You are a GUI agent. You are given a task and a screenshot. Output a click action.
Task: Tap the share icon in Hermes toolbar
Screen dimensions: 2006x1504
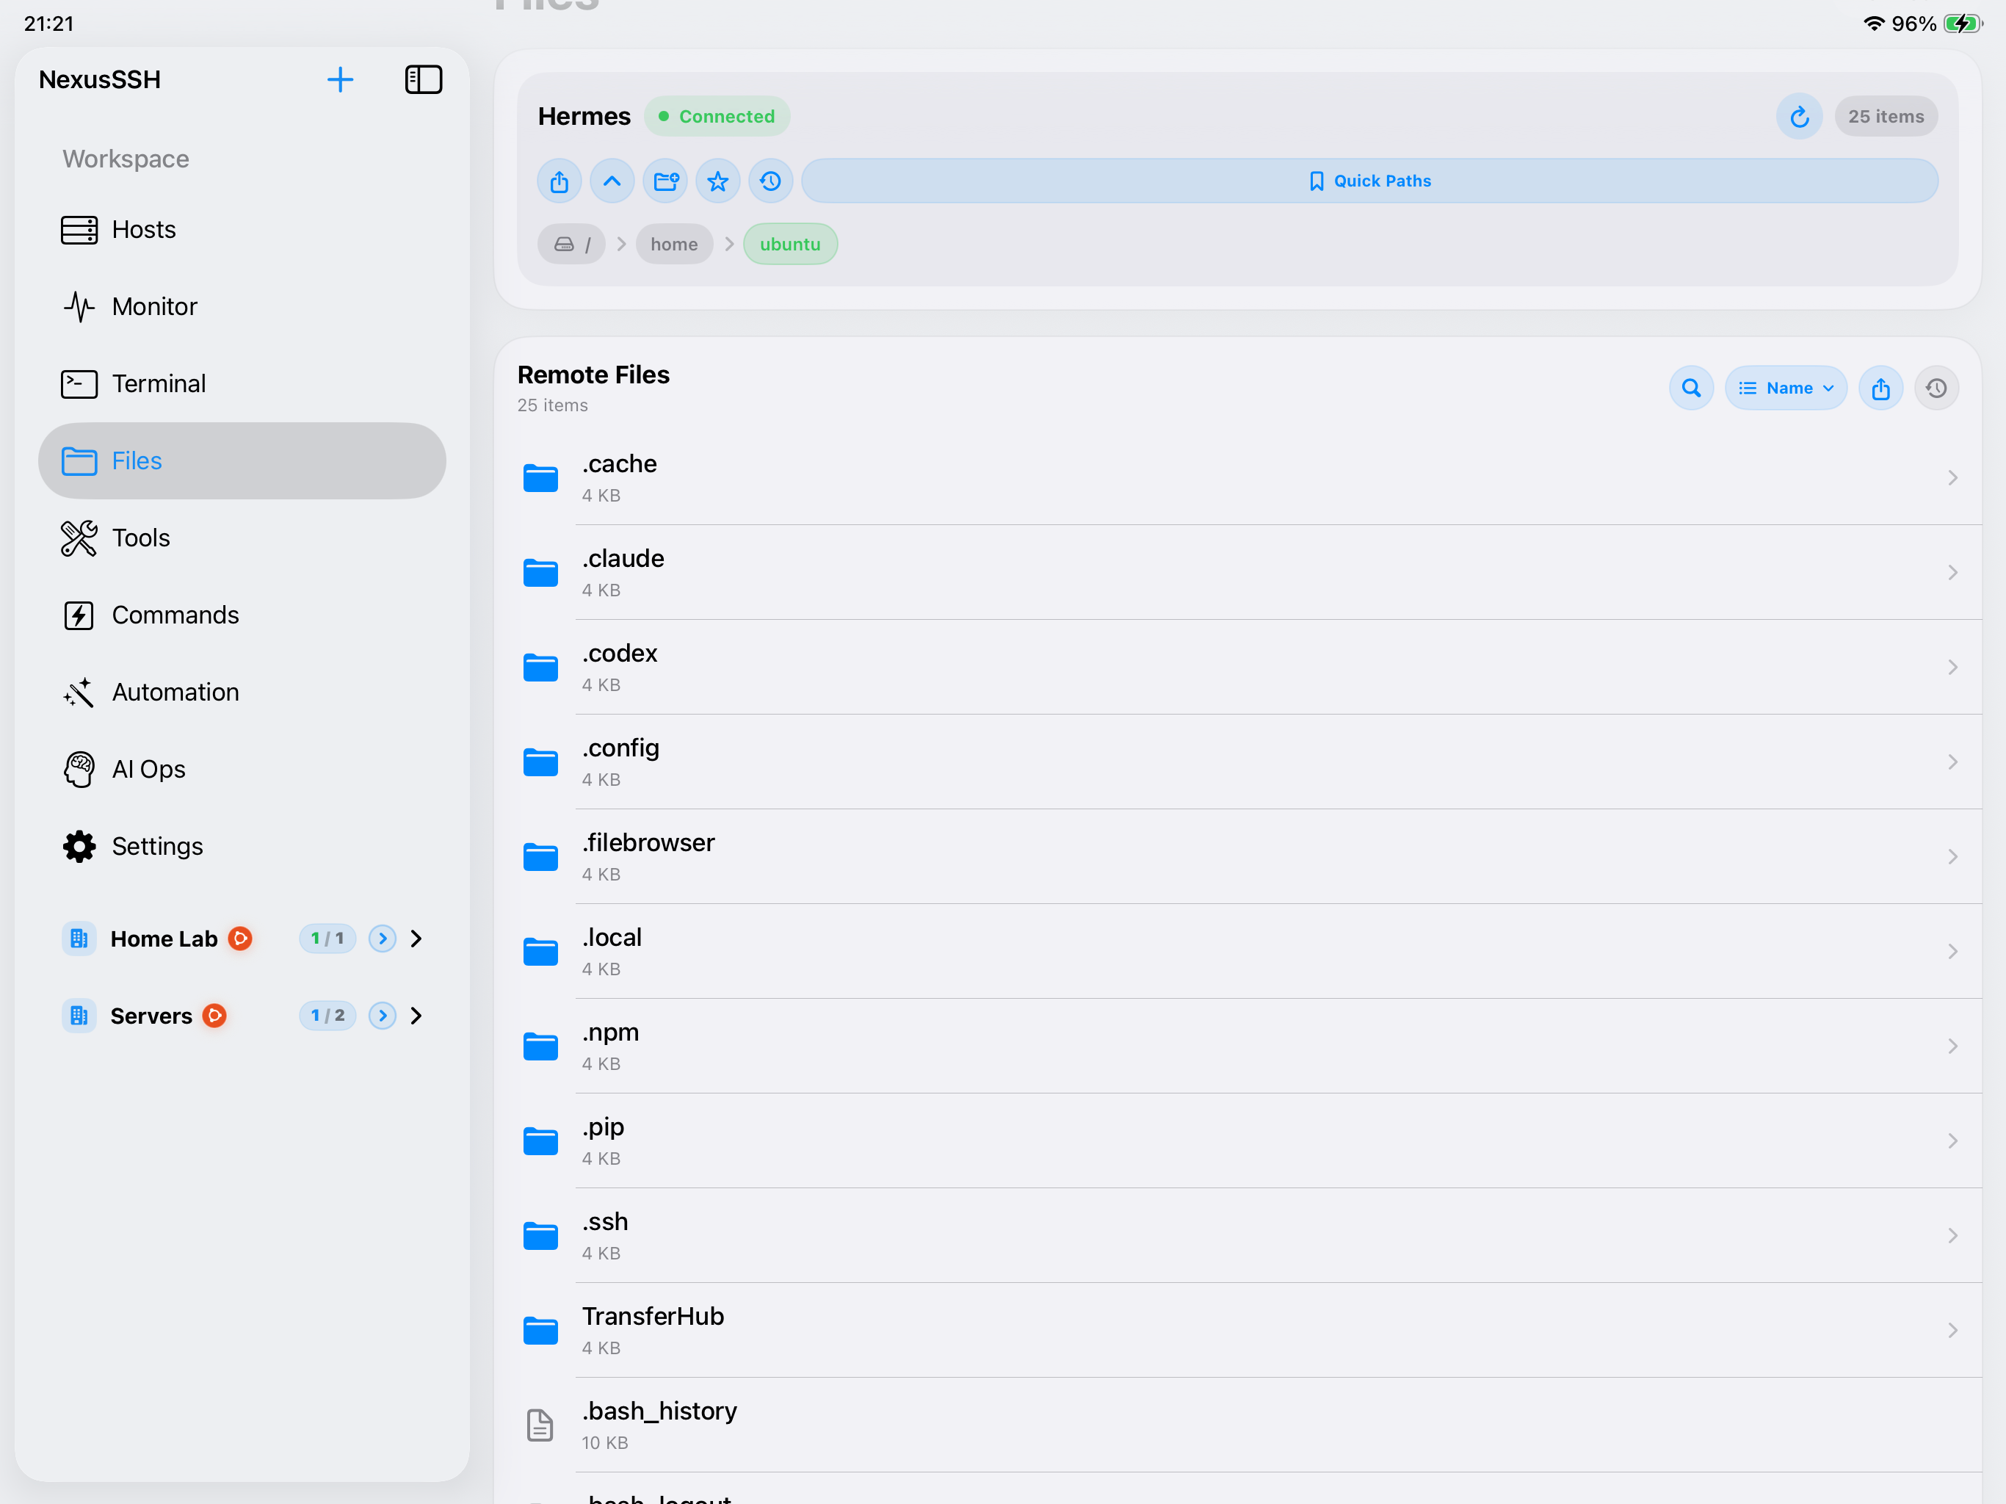(x=560, y=181)
